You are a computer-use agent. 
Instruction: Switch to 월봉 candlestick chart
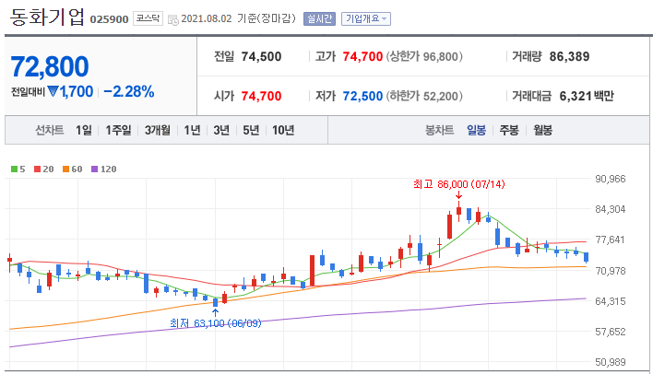click(x=542, y=130)
